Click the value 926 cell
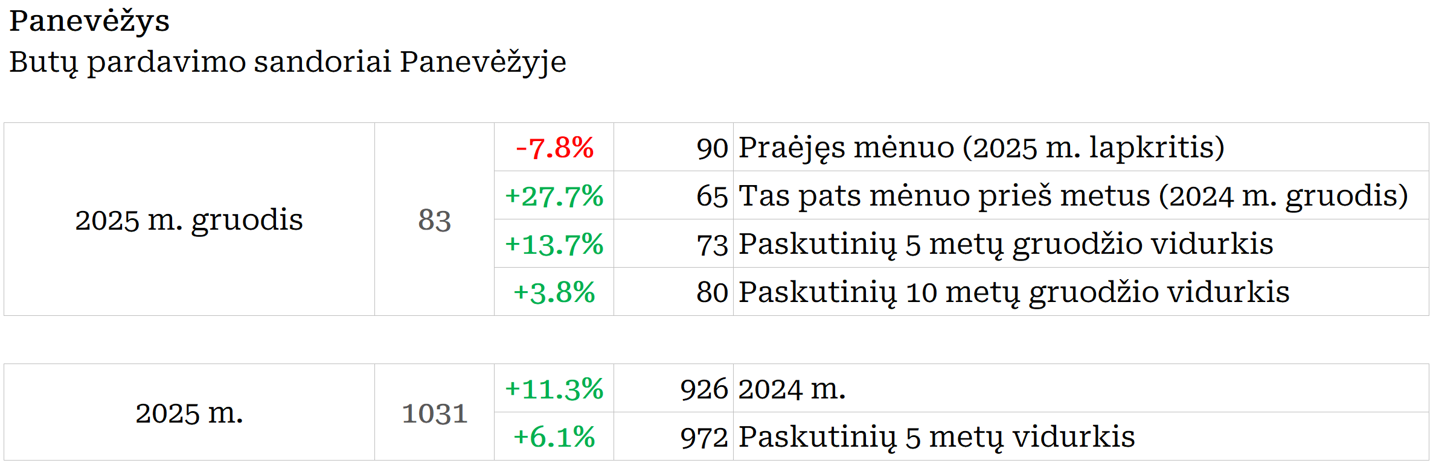The width and height of the screenshot is (1436, 469). pyautogui.click(x=704, y=389)
